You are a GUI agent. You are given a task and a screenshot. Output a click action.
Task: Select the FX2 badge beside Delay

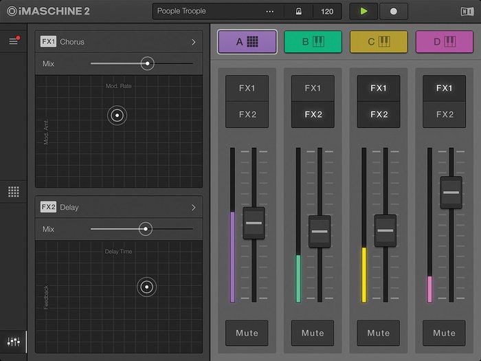pos(48,207)
